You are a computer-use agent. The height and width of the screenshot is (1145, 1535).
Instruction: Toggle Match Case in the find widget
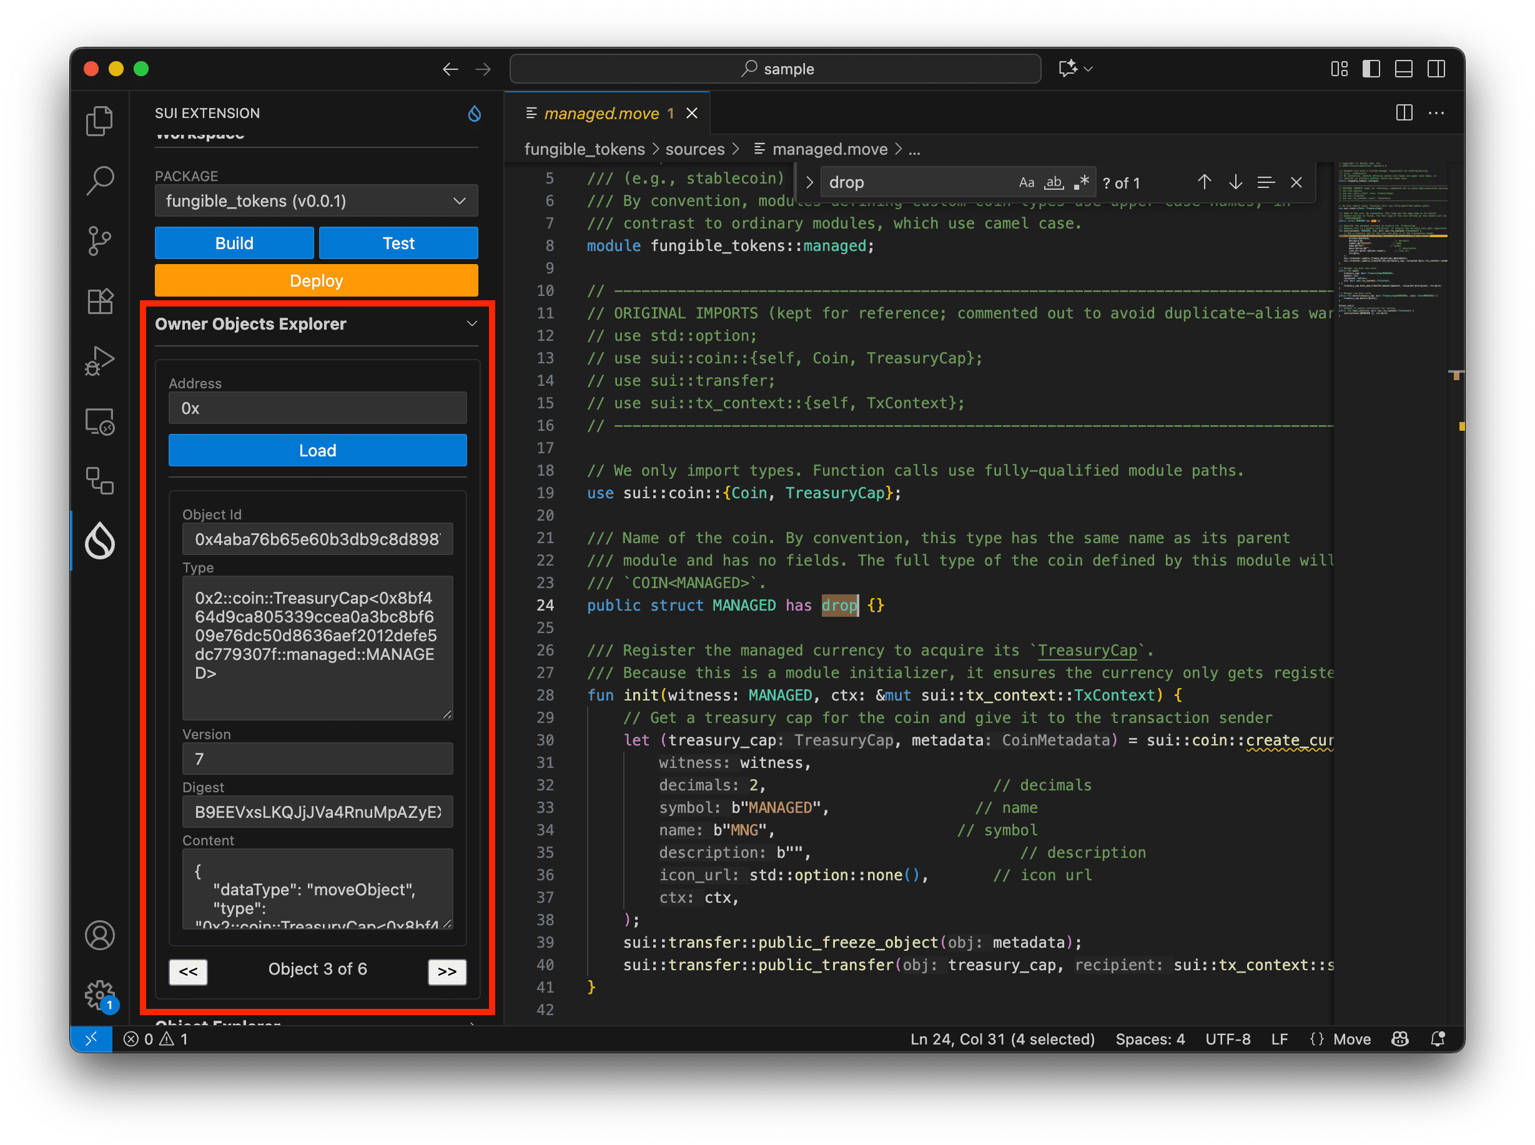(x=1026, y=182)
